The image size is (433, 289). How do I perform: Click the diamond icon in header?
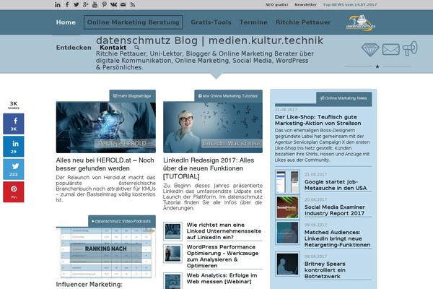(x=370, y=50)
